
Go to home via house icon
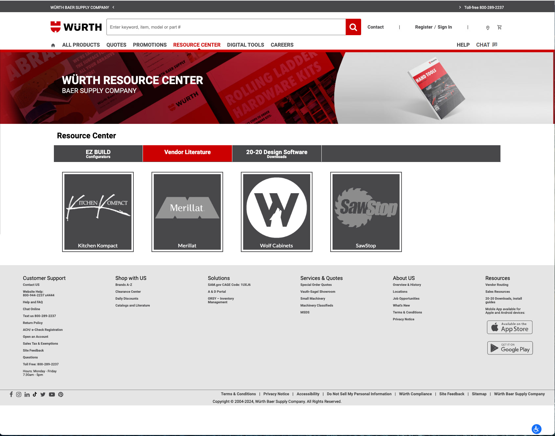pos(53,45)
